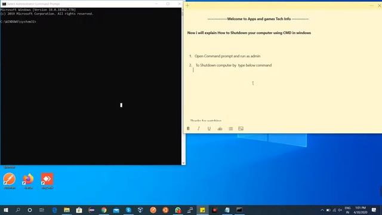This screenshot has width=382, height=215.
Task: Open the volume tray icon
Action: coord(340,210)
